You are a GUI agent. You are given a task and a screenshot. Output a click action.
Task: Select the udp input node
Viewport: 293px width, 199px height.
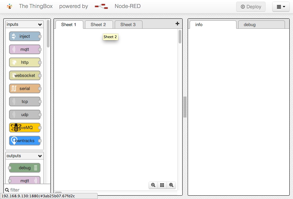click(25, 115)
